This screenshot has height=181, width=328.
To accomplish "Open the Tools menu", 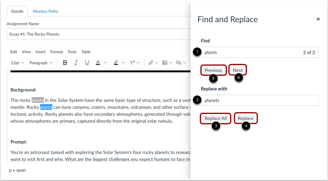I will 72,52.
